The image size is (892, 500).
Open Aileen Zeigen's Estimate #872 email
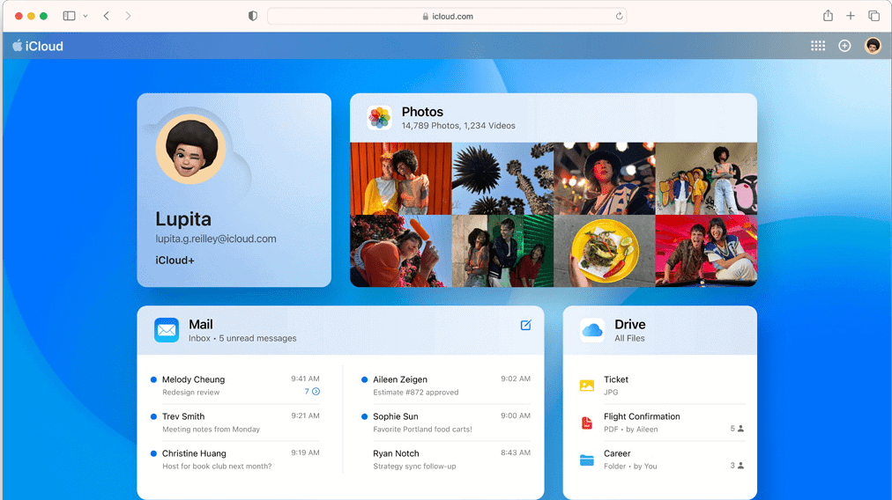tap(446, 386)
